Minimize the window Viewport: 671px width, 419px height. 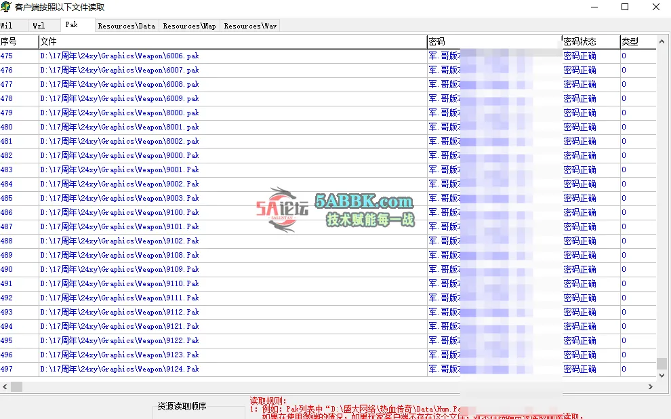click(x=594, y=7)
